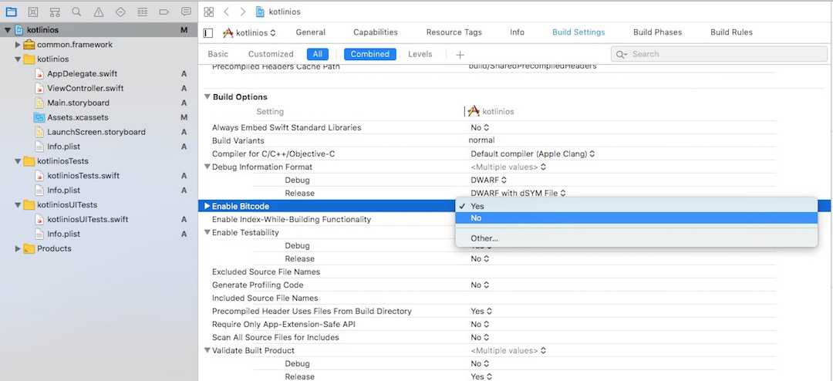This screenshot has width=833, height=381.
Task: Open the Test navigator diamond icon
Action: [120, 12]
